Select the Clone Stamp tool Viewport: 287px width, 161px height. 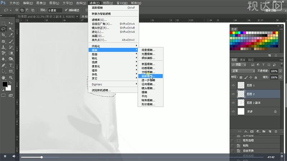(x=3, y=47)
